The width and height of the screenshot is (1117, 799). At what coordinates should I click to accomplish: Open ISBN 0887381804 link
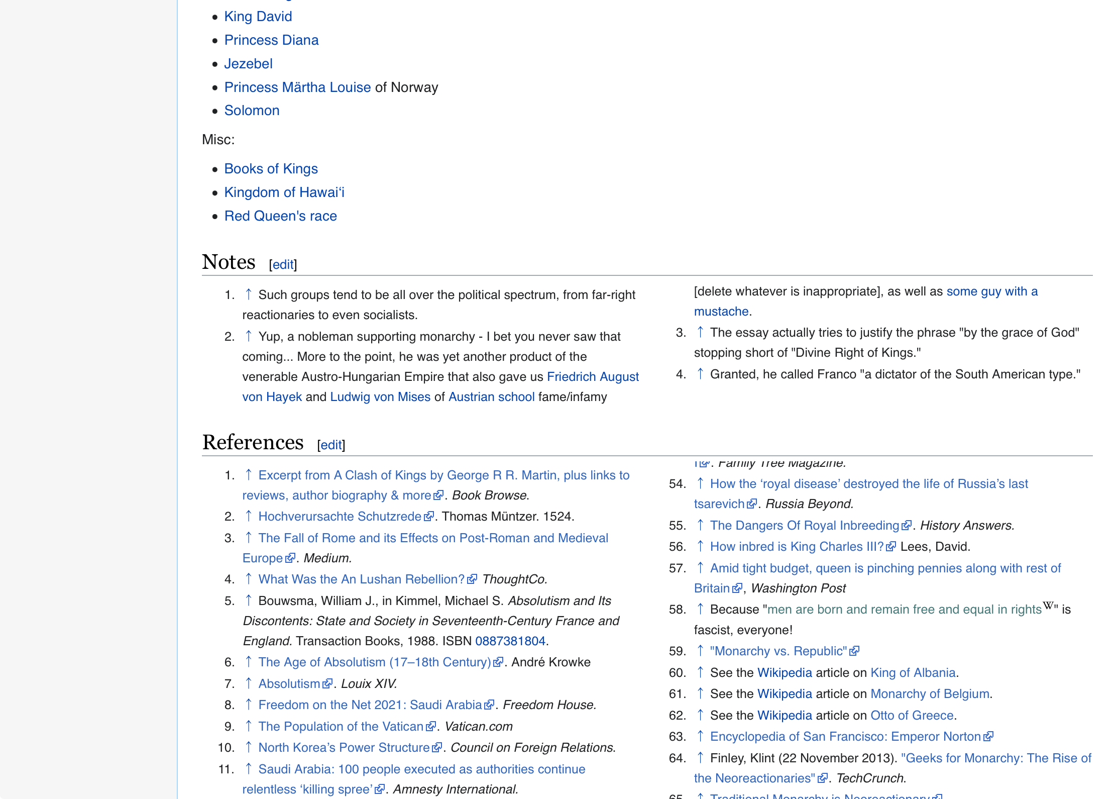pyautogui.click(x=510, y=641)
